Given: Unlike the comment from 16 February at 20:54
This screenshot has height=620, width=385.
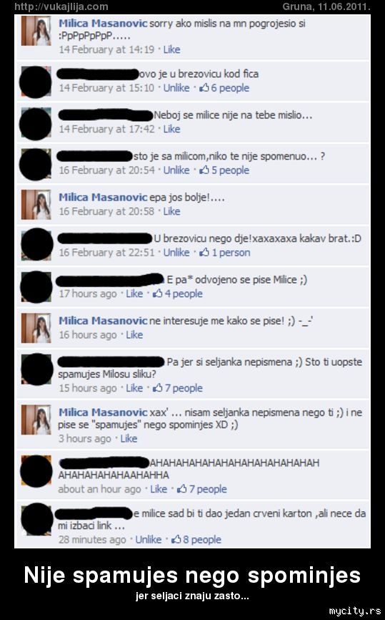Looking at the screenshot, I should click(176, 170).
